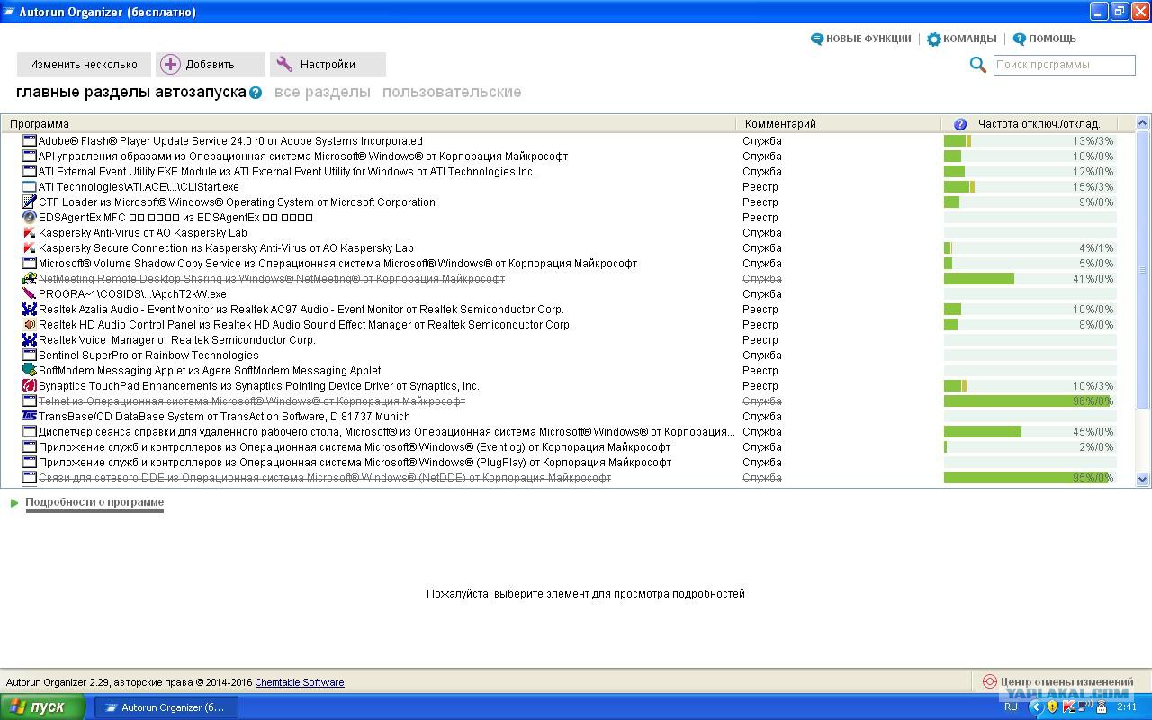The width and height of the screenshot is (1152, 720).
Task: Click the ATI External Event Utility row icon
Action: (29, 172)
